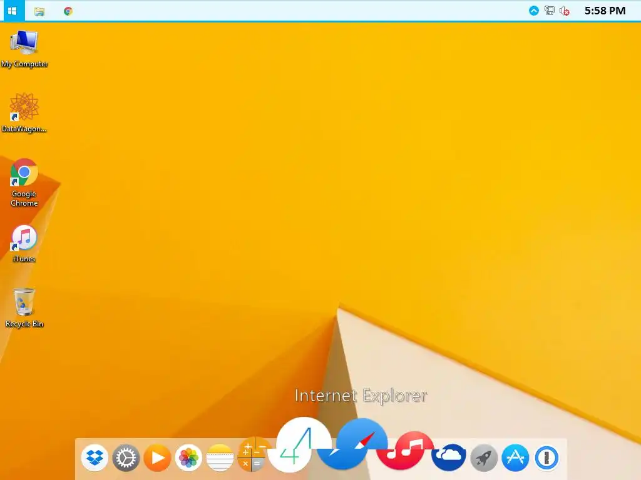Click the muted speaker volume tray icon
Screen dimensions: 641x480
click(565, 11)
